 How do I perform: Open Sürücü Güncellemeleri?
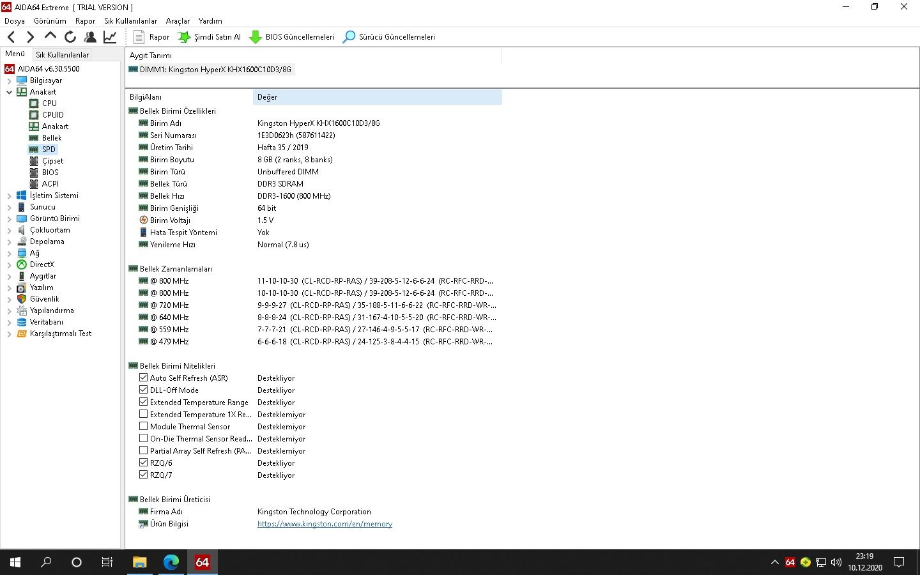click(x=389, y=37)
